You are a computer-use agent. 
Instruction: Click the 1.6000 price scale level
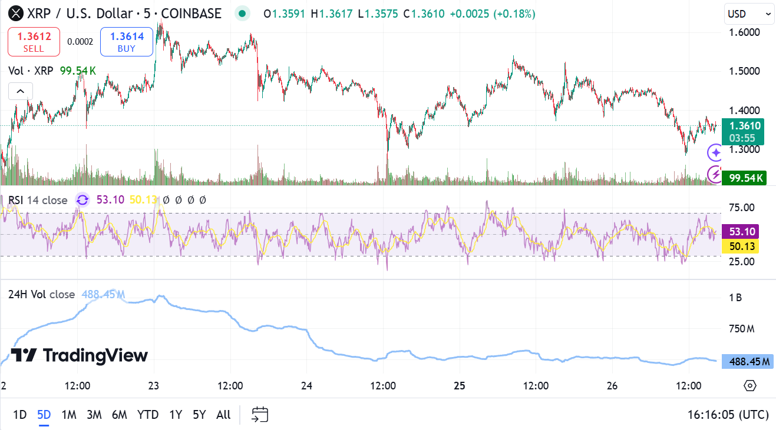click(x=745, y=32)
